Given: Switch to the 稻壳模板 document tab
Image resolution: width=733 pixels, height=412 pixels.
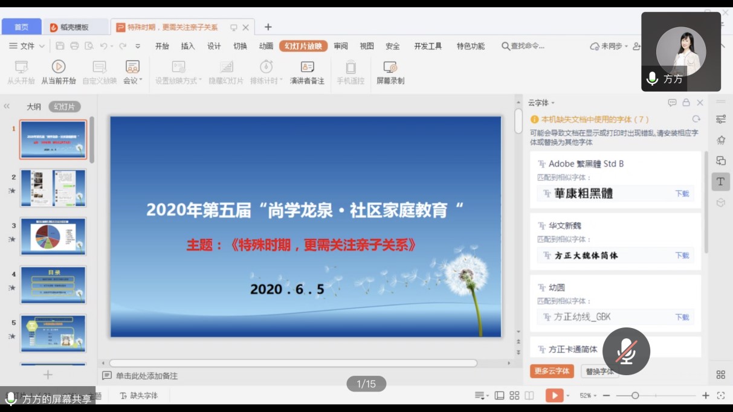Looking at the screenshot, I should tap(74, 27).
